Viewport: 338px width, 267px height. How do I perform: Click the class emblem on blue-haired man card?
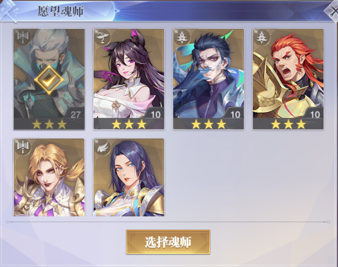[x=182, y=37]
